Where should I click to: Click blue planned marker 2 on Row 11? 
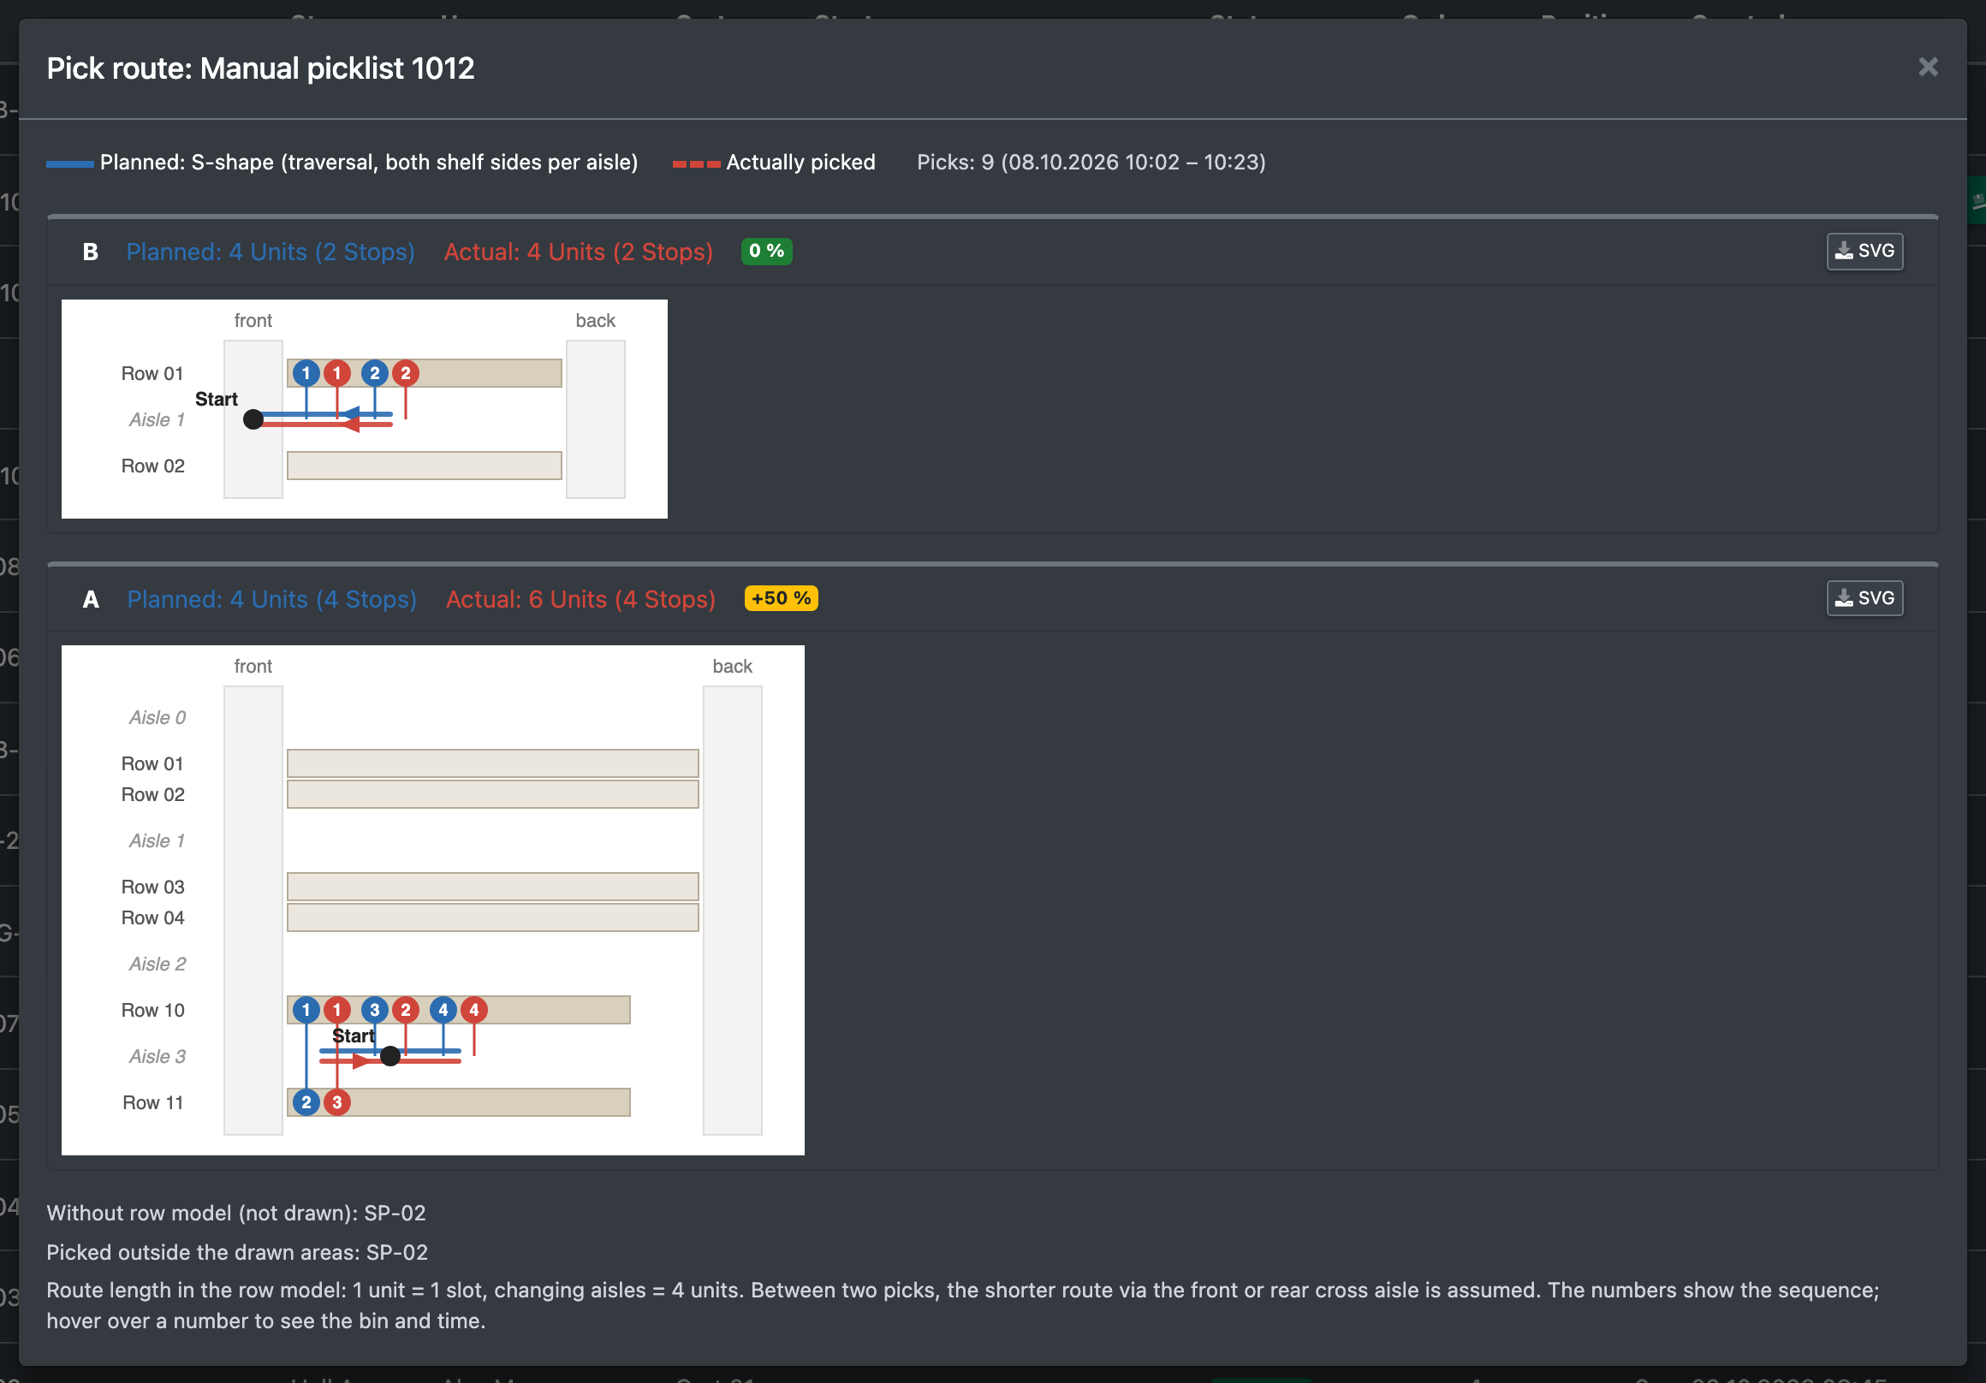[306, 1103]
